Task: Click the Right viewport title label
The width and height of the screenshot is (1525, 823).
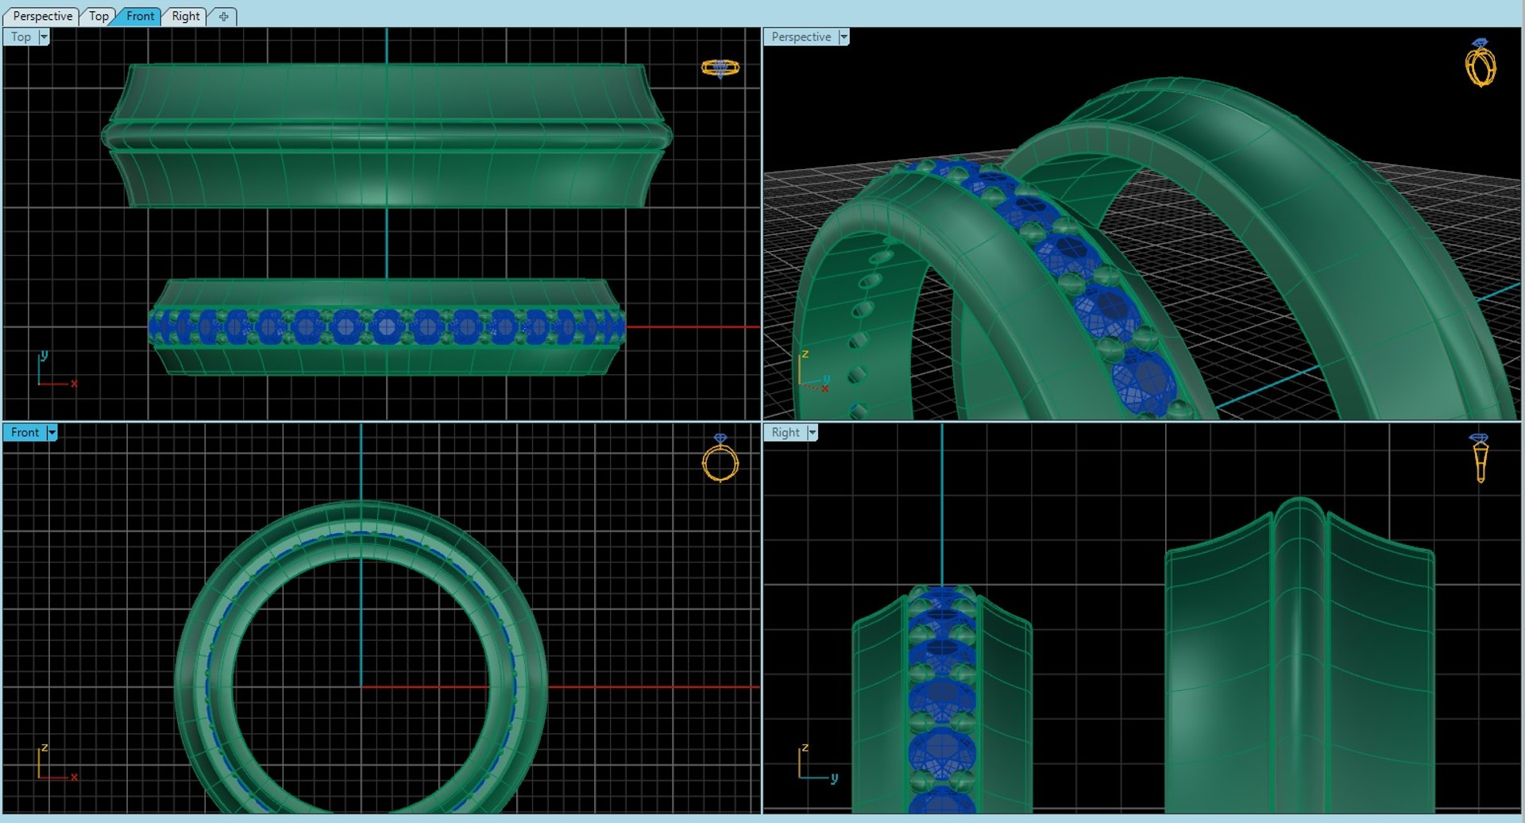Action: click(786, 432)
